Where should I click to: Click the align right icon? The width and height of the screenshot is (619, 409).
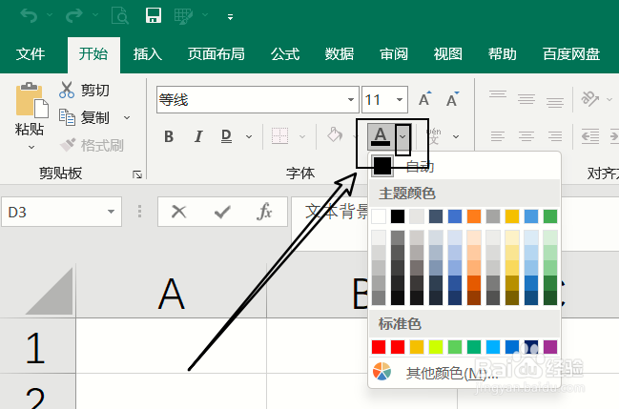[x=555, y=136]
